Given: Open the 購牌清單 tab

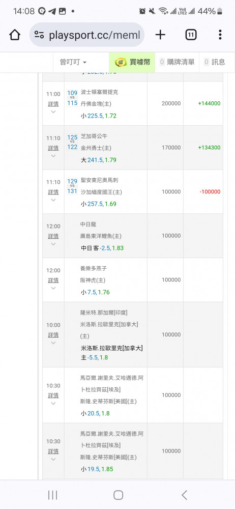Looking at the screenshot, I should point(177,62).
